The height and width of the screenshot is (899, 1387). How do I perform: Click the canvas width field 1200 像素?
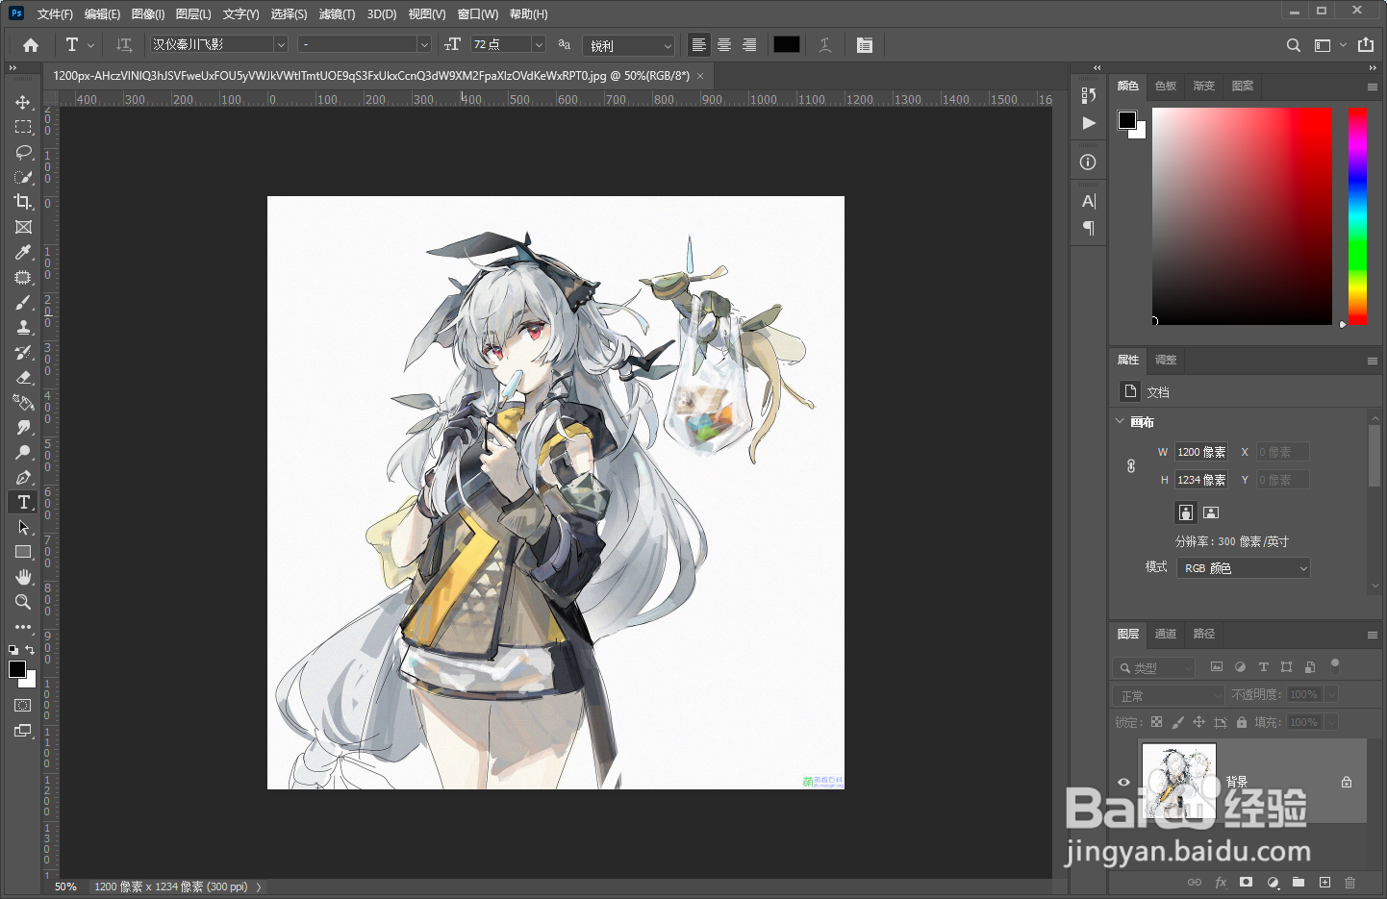click(x=1200, y=452)
